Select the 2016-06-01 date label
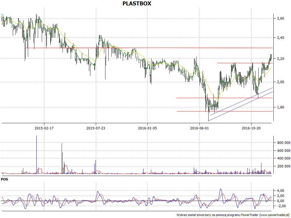 (x=199, y=128)
